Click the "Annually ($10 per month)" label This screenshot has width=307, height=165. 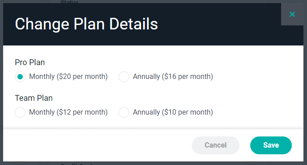click(x=173, y=112)
